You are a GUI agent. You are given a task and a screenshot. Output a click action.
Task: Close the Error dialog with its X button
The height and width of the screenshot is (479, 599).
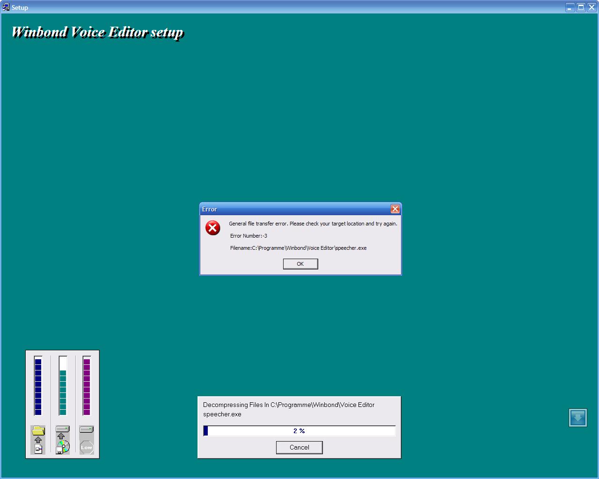pyautogui.click(x=395, y=209)
